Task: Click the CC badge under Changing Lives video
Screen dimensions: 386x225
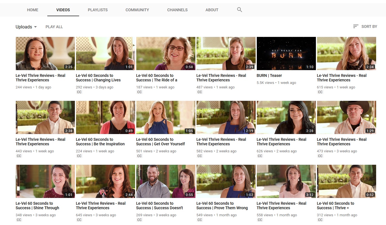Action: tap(79, 92)
